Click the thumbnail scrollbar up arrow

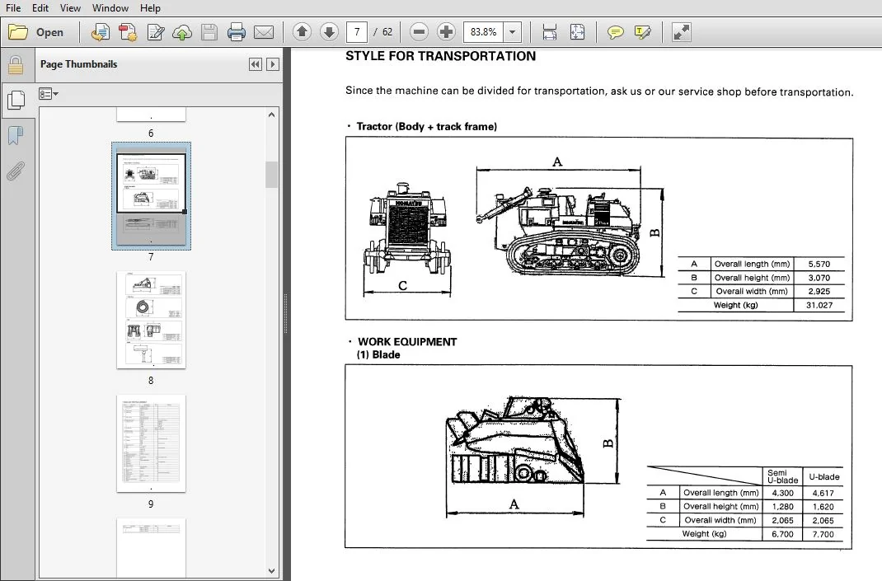[x=272, y=115]
